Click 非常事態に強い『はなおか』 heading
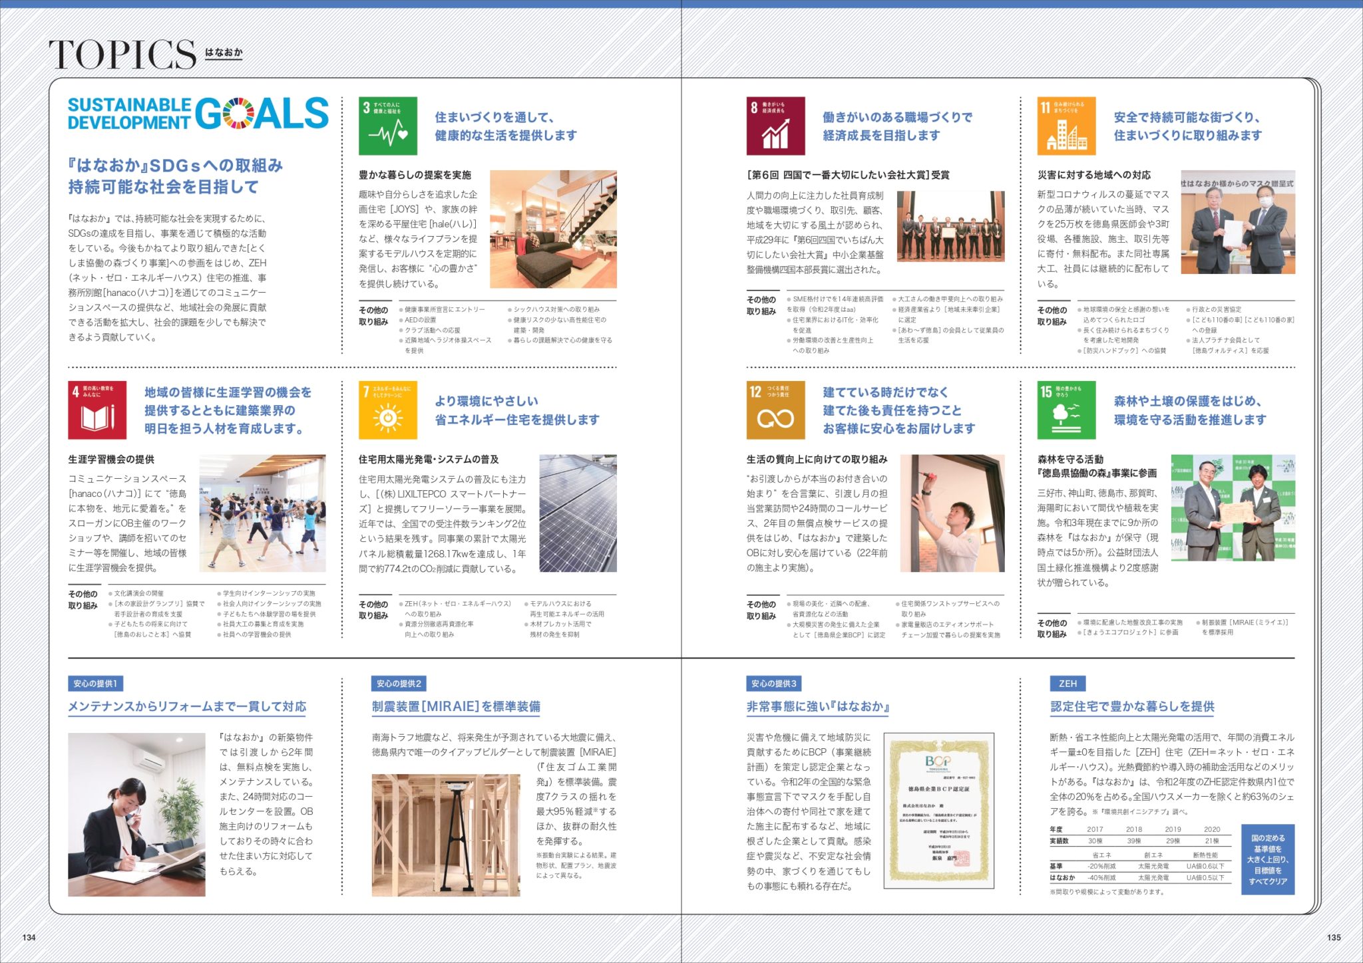This screenshot has height=963, width=1363. 818,706
